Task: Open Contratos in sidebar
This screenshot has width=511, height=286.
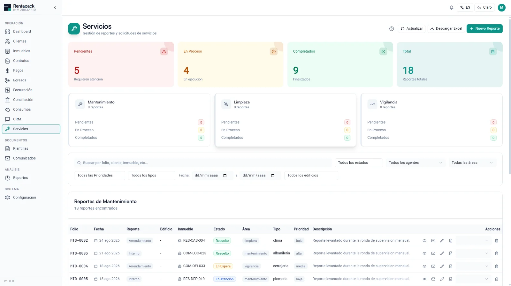Action: (x=31, y=61)
